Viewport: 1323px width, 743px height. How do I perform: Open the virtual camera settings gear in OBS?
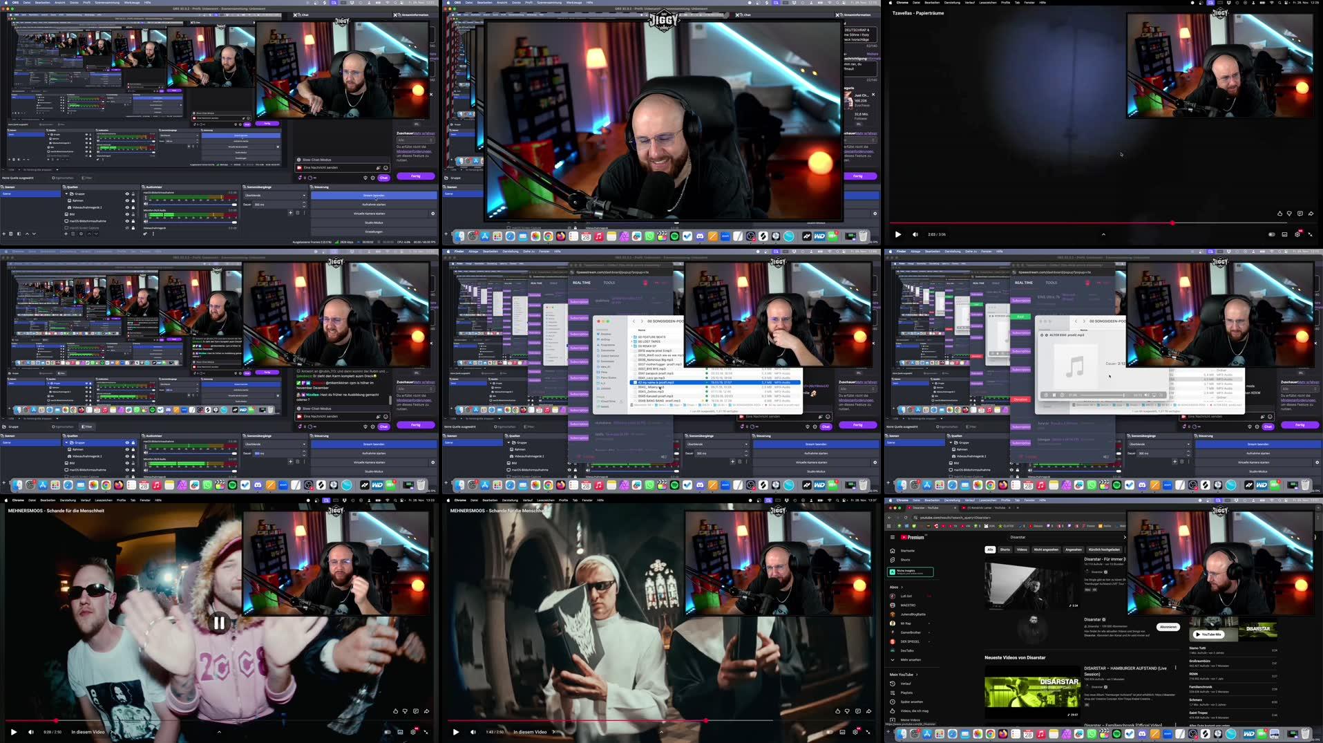[433, 213]
